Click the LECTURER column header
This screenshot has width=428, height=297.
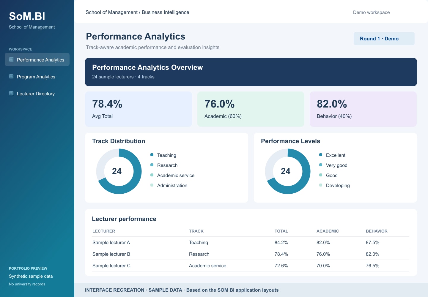[104, 231]
